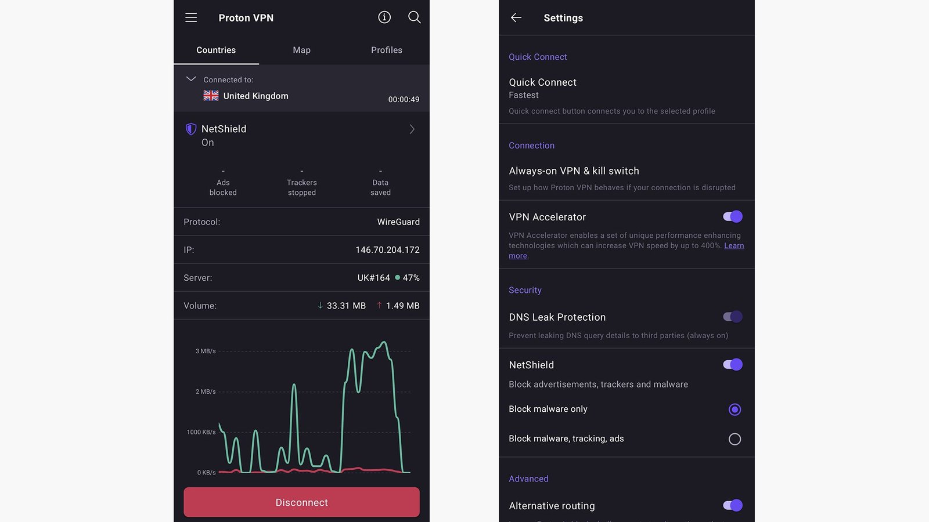Open the hamburger menu in Proton VPN
The width and height of the screenshot is (929, 522).
[x=191, y=17]
